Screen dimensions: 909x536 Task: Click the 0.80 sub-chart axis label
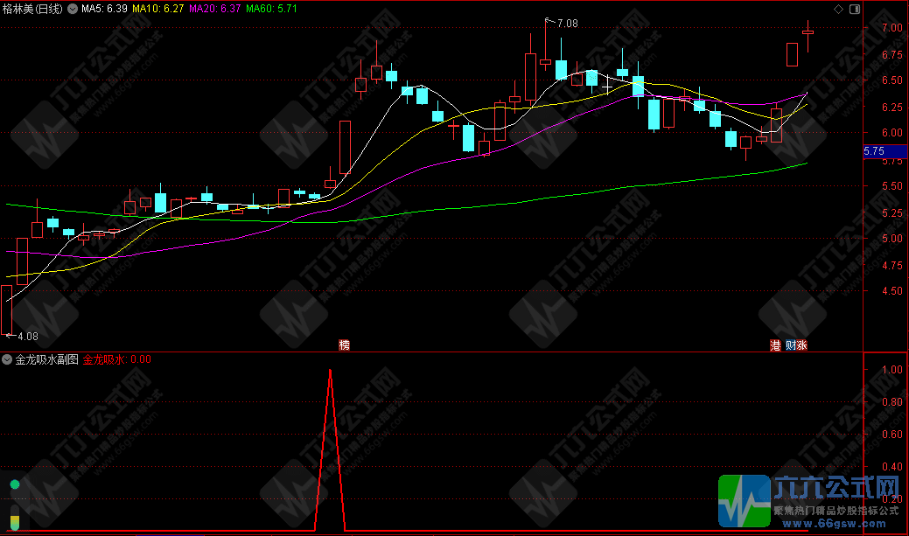click(892, 401)
